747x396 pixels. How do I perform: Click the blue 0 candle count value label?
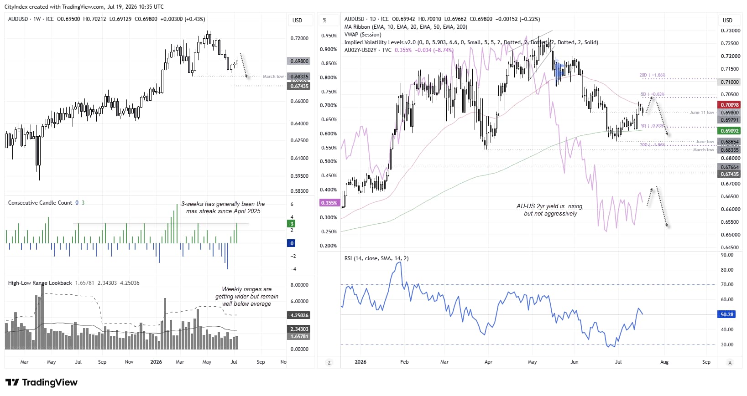click(292, 243)
